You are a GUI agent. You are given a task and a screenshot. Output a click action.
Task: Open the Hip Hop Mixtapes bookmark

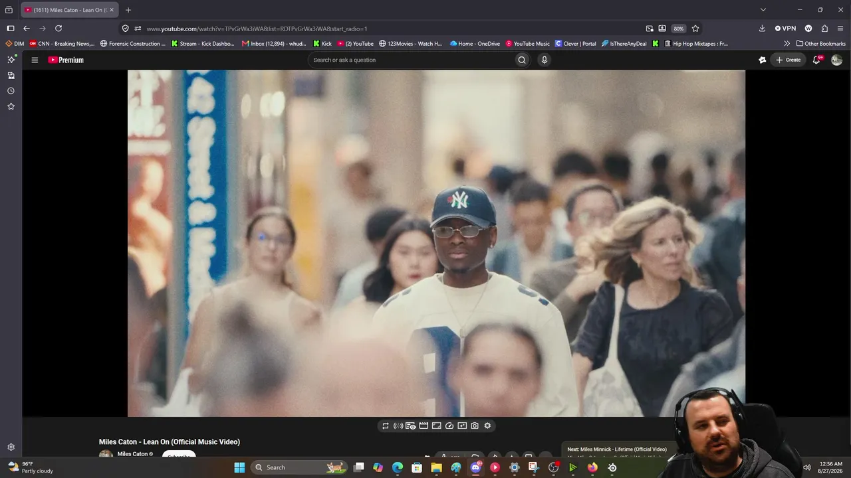coord(696,44)
